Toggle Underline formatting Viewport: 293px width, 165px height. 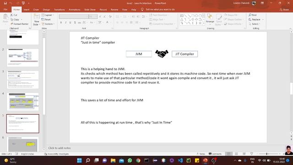tap(70, 22)
